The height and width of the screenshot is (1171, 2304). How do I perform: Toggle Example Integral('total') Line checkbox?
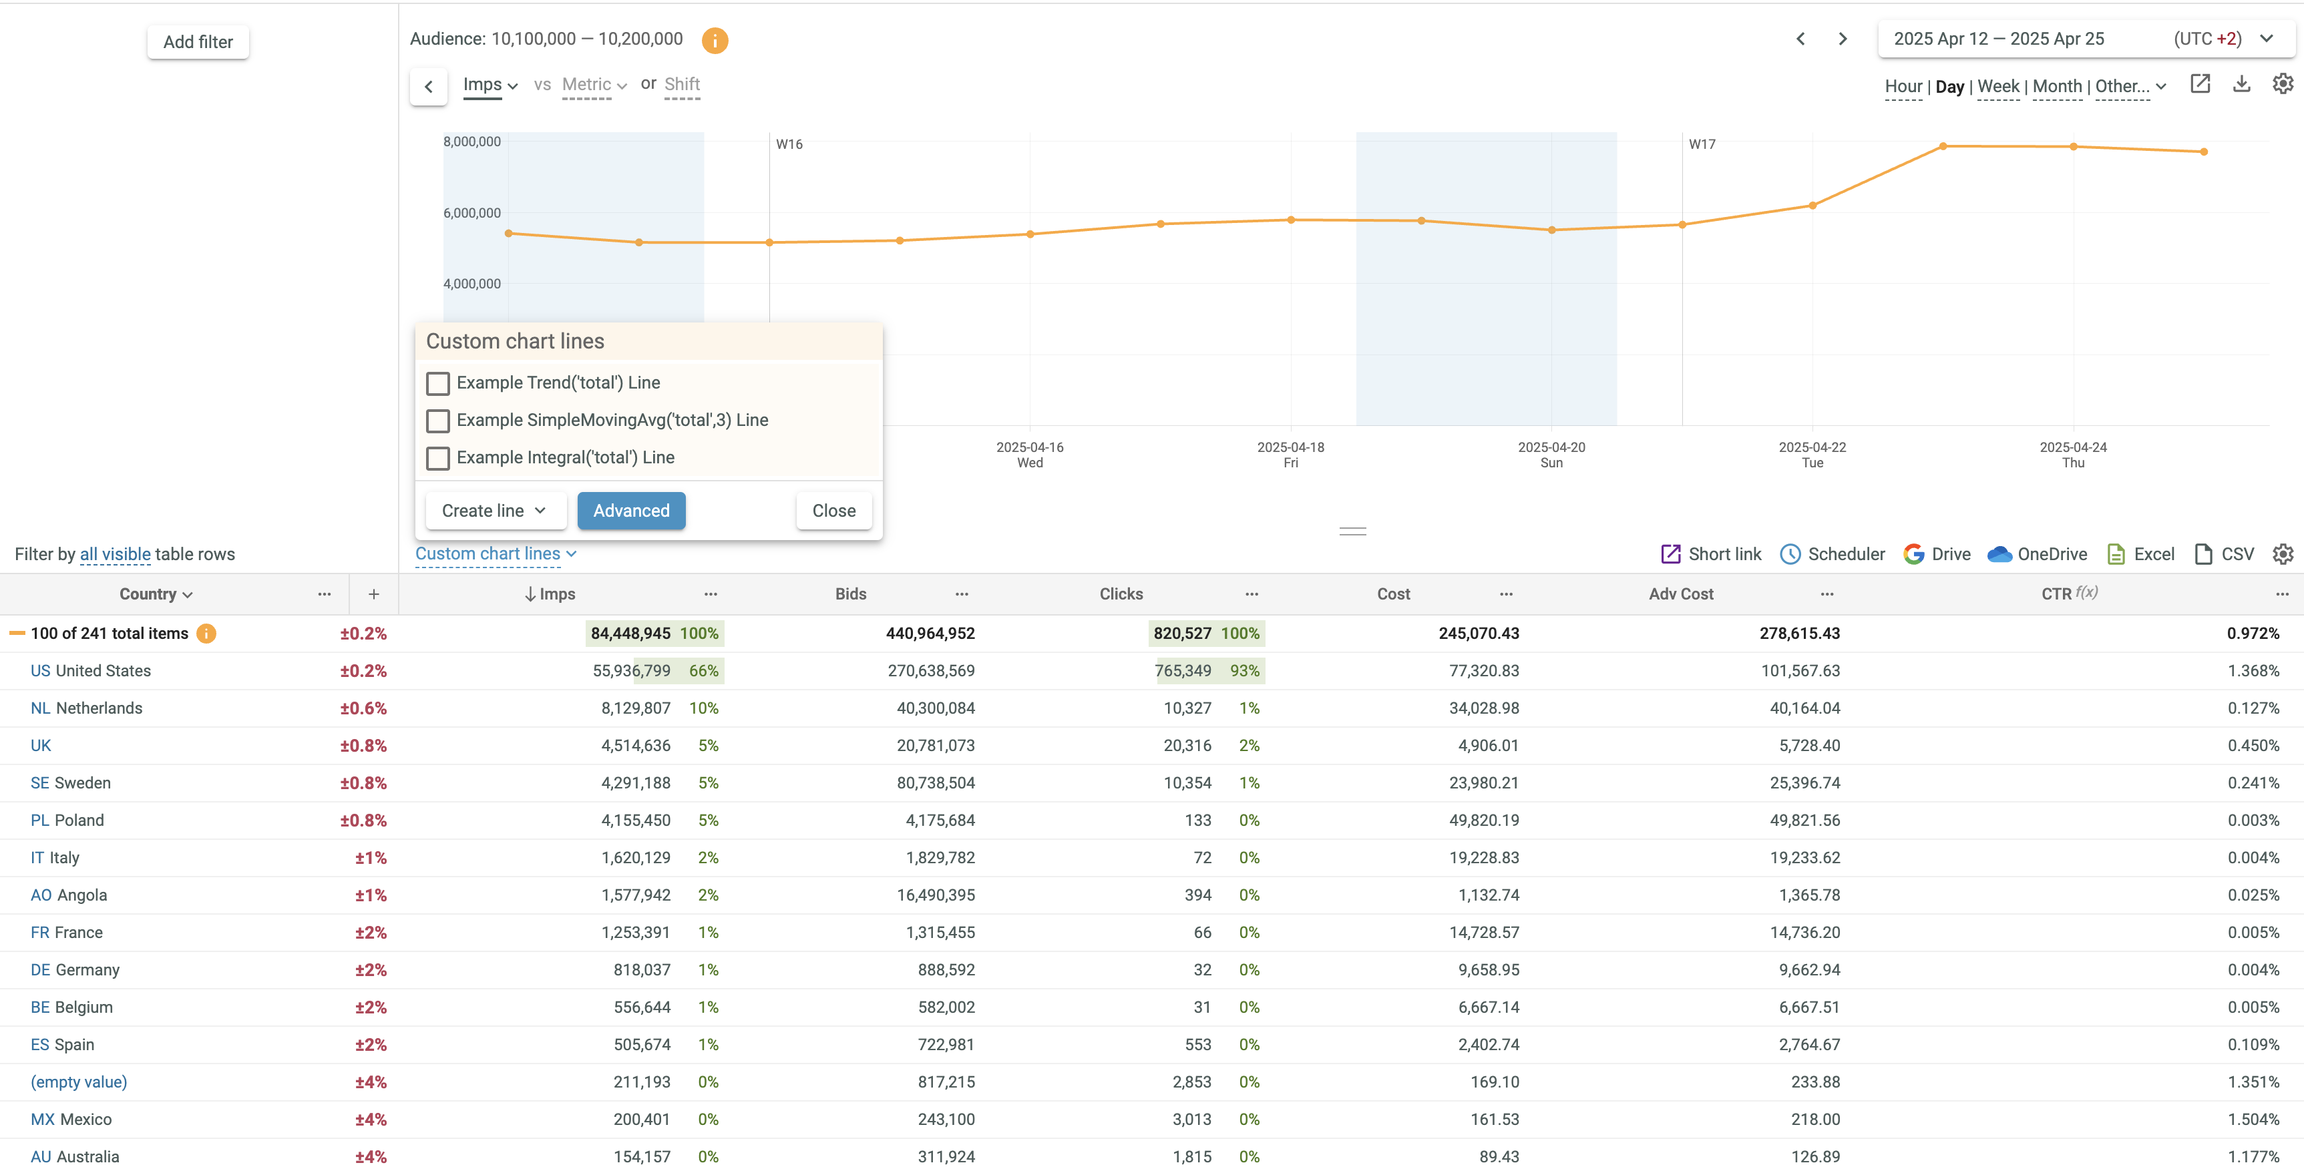point(437,459)
